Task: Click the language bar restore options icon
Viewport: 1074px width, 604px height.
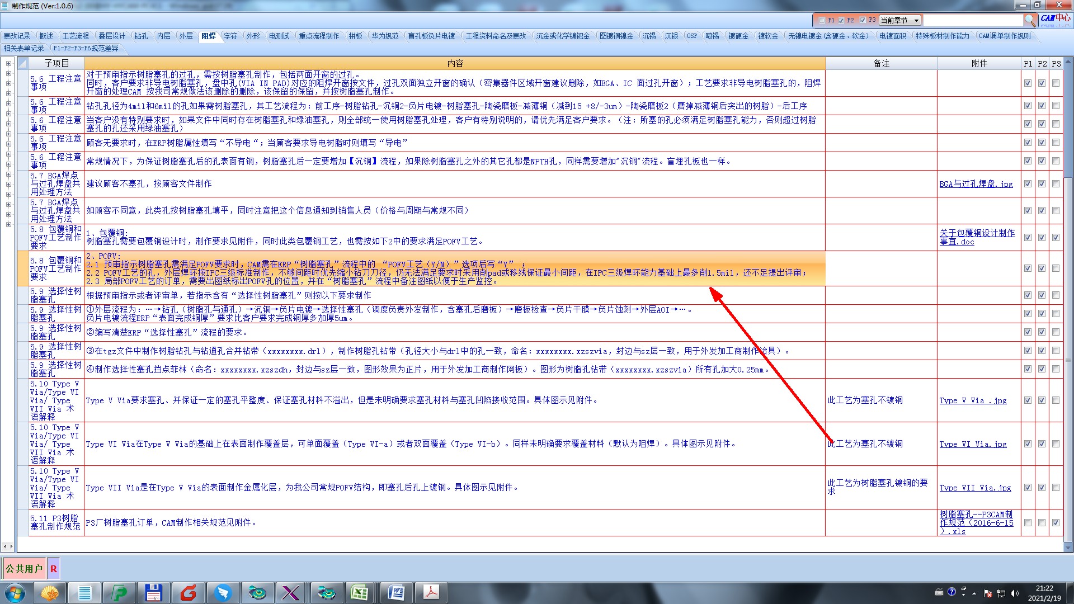Action: click(x=963, y=589)
